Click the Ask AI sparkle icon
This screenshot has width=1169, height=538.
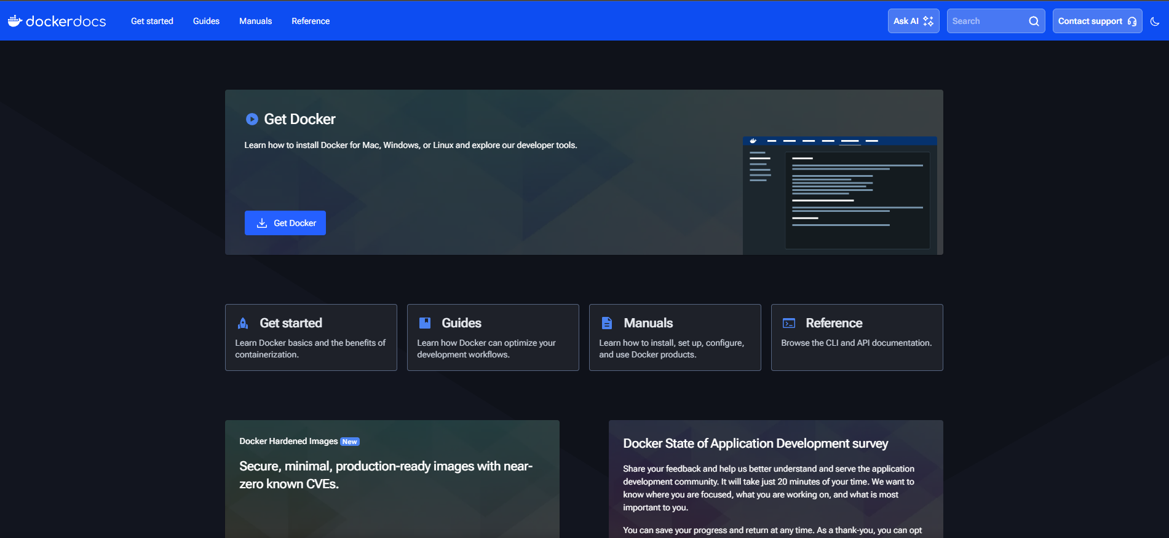click(x=928, y=21)
